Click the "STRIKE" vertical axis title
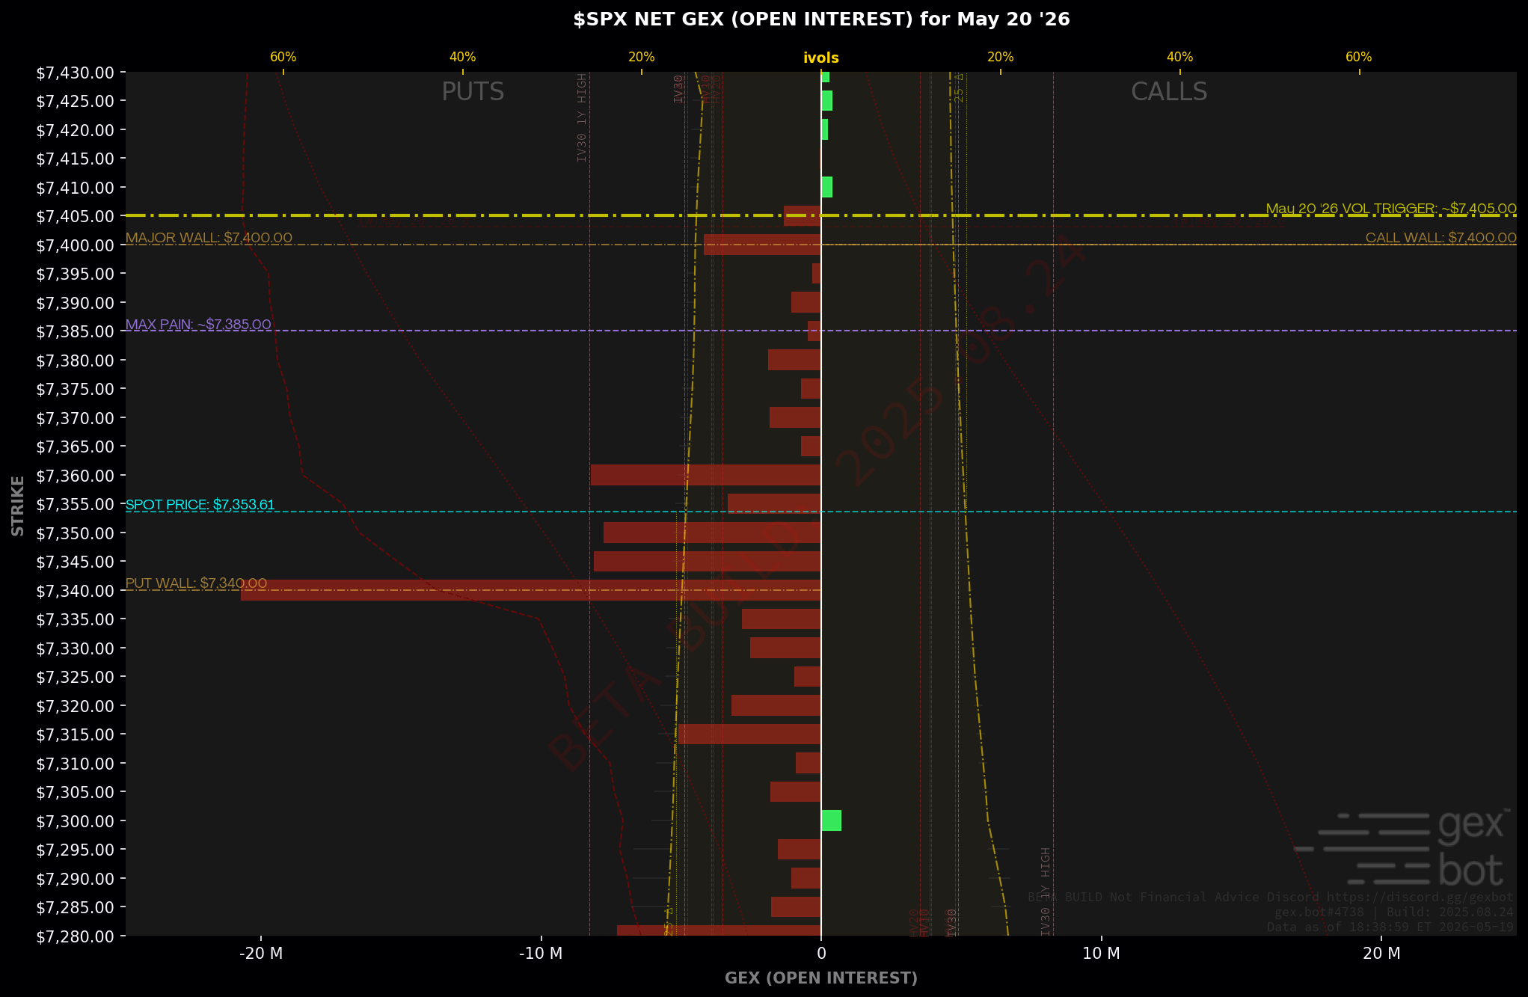1528x997 pixels. pyautogui.click(x=18, y=506)
